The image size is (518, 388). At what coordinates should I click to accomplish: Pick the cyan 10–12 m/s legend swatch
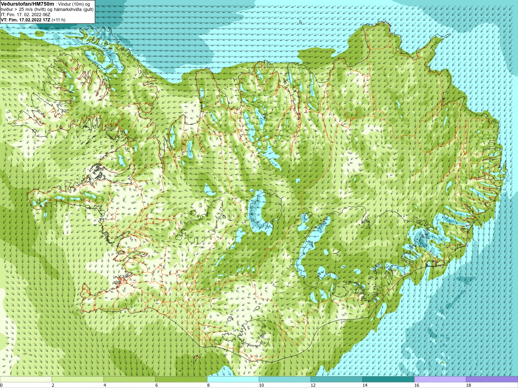[x=285, y=380]
